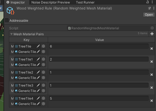Viewport: 156px width, 111px height.
Task: Edit GenericTile material under TreeTile with pencil
Action: tap(38, 52)
